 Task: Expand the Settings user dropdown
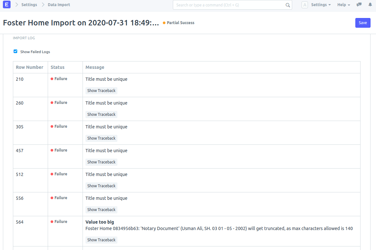pos(321,5)
